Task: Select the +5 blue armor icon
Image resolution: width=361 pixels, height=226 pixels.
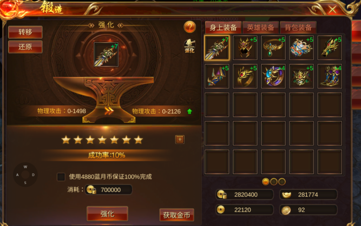Action: click(301, 48)
